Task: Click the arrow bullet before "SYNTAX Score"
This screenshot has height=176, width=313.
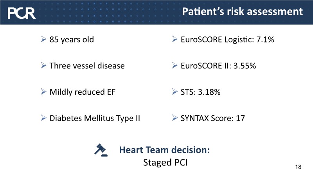Action: (x=175, y=118)
